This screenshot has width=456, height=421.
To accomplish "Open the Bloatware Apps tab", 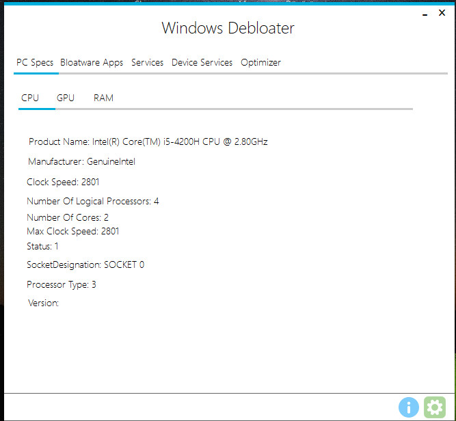I will click(x=92, y=63).
